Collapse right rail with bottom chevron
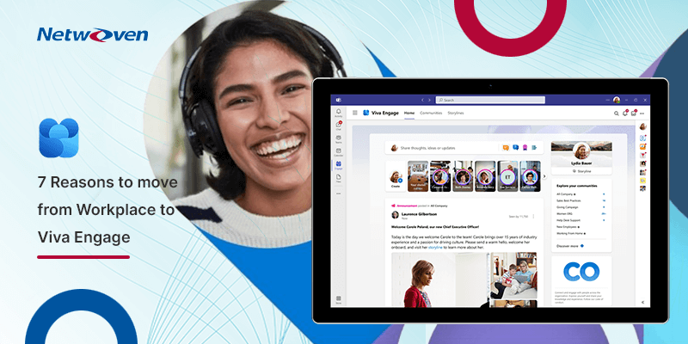Screen dimensions: 688x344 pyautogui.click(x=642, y=302)
